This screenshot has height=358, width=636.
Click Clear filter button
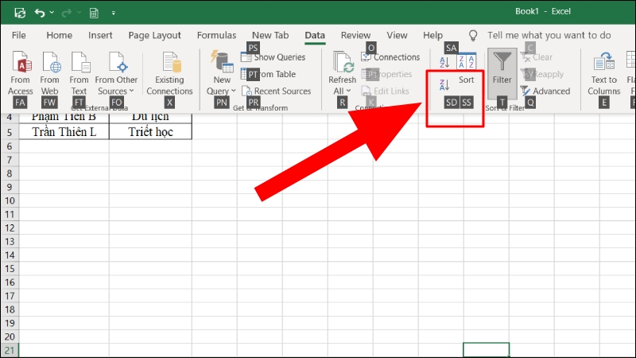[x=536, y=57]
